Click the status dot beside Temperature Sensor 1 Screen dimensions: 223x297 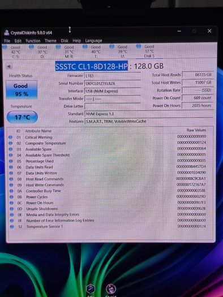click(12, 227)
